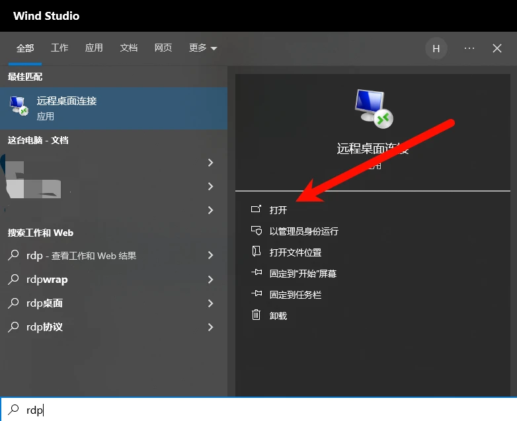Click the Remote Desktop Connection icon in best match
This screenshot has height=421, width=517.
[18, 106]
